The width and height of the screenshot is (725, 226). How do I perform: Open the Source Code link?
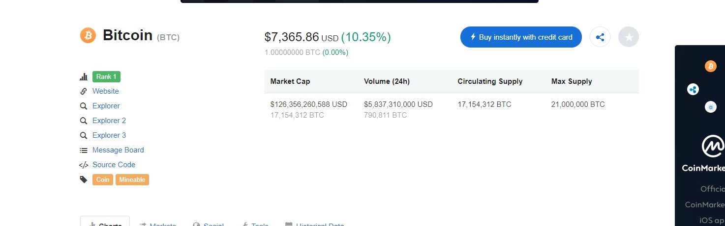click(114, 165)
